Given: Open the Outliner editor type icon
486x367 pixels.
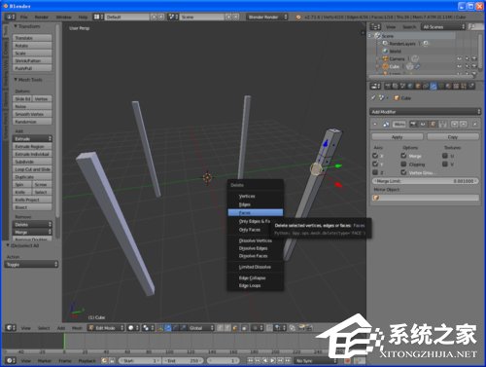Looking at the screenshot, I should pyautogui.click(x=375, y=26).
